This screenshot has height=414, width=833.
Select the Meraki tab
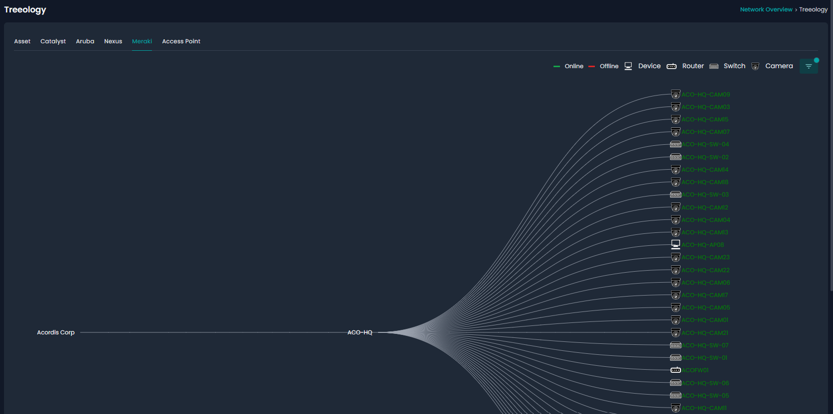[x=142, y=41]
